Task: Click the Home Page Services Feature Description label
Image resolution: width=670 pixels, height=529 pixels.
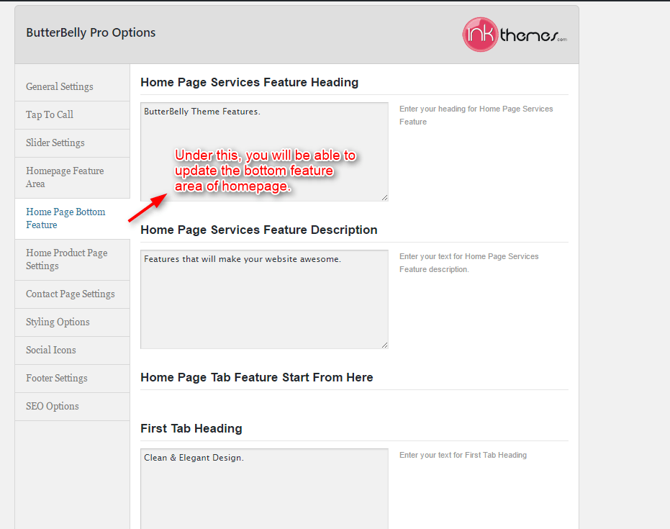Action: pyautogui.click(x=259, y=230)
